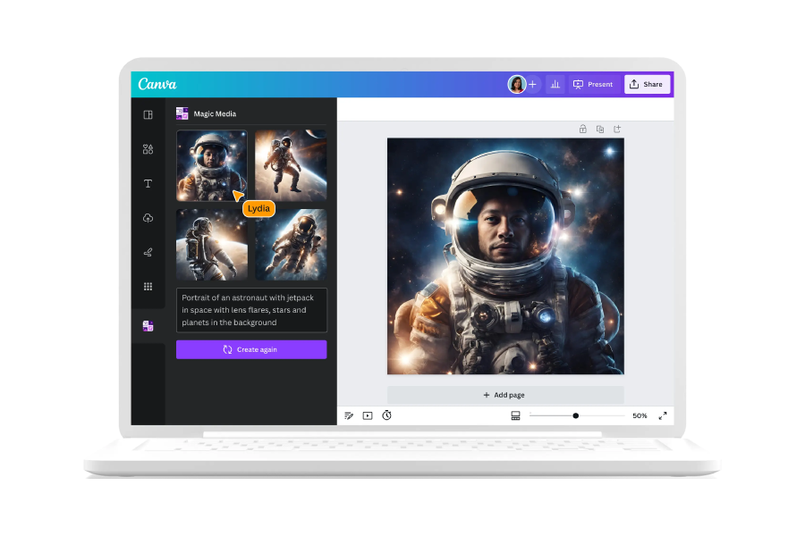Click the timer icon in bottom bar
Screen dimensions: 805x536
click(386, 415)
